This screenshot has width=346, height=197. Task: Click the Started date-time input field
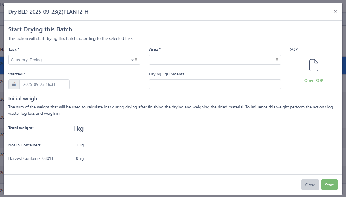(x=44, y=84)
